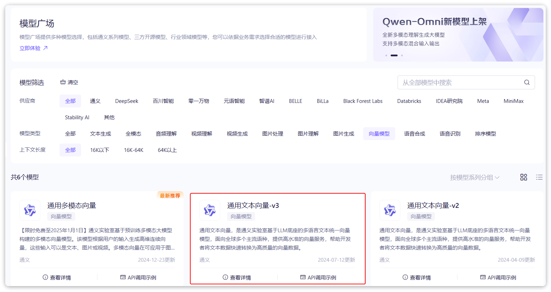The image size is (551, 292).
Task: Open API调用示例 for 通用多模态向量
Action: (x=138, y=277)
